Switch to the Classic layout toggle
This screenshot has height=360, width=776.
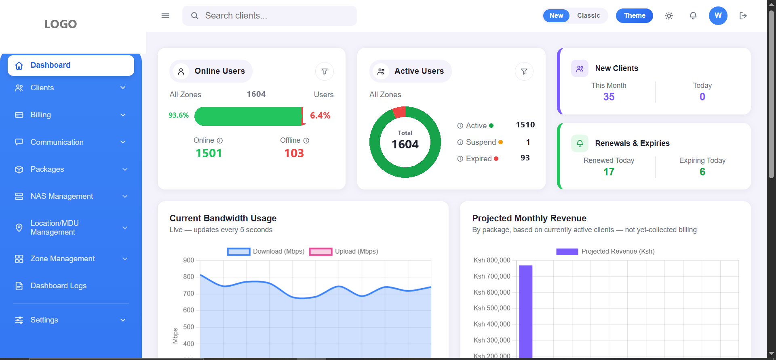(x=588, y=16)
